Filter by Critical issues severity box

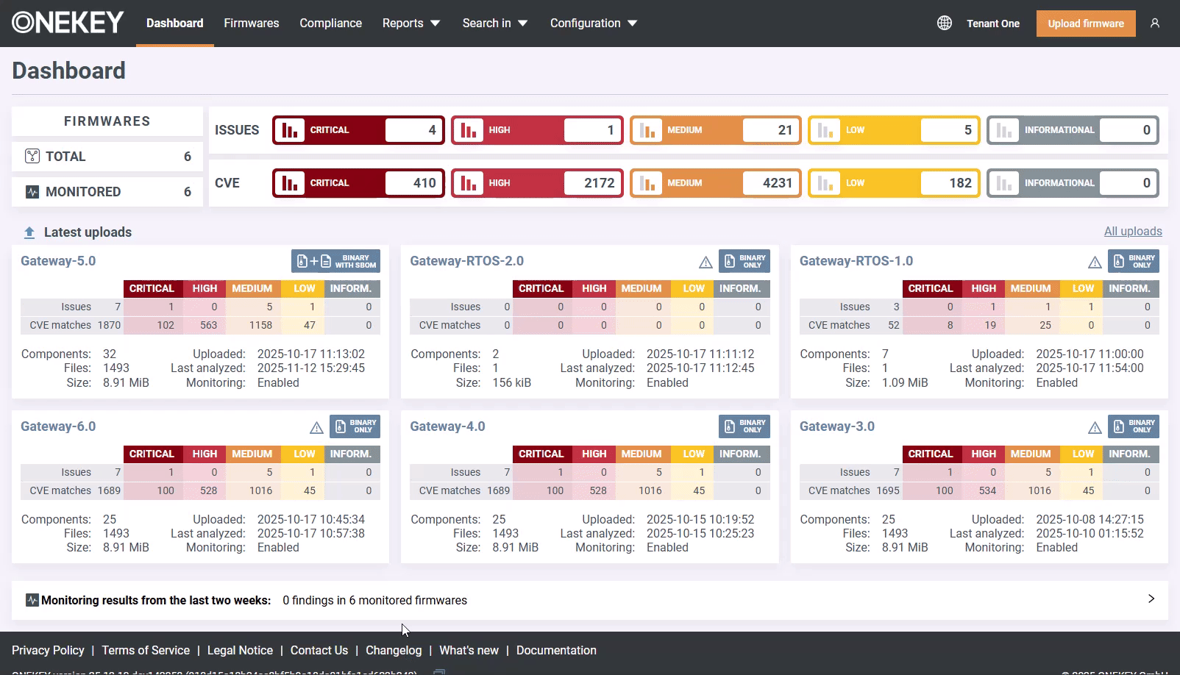[x=358, y=130]
